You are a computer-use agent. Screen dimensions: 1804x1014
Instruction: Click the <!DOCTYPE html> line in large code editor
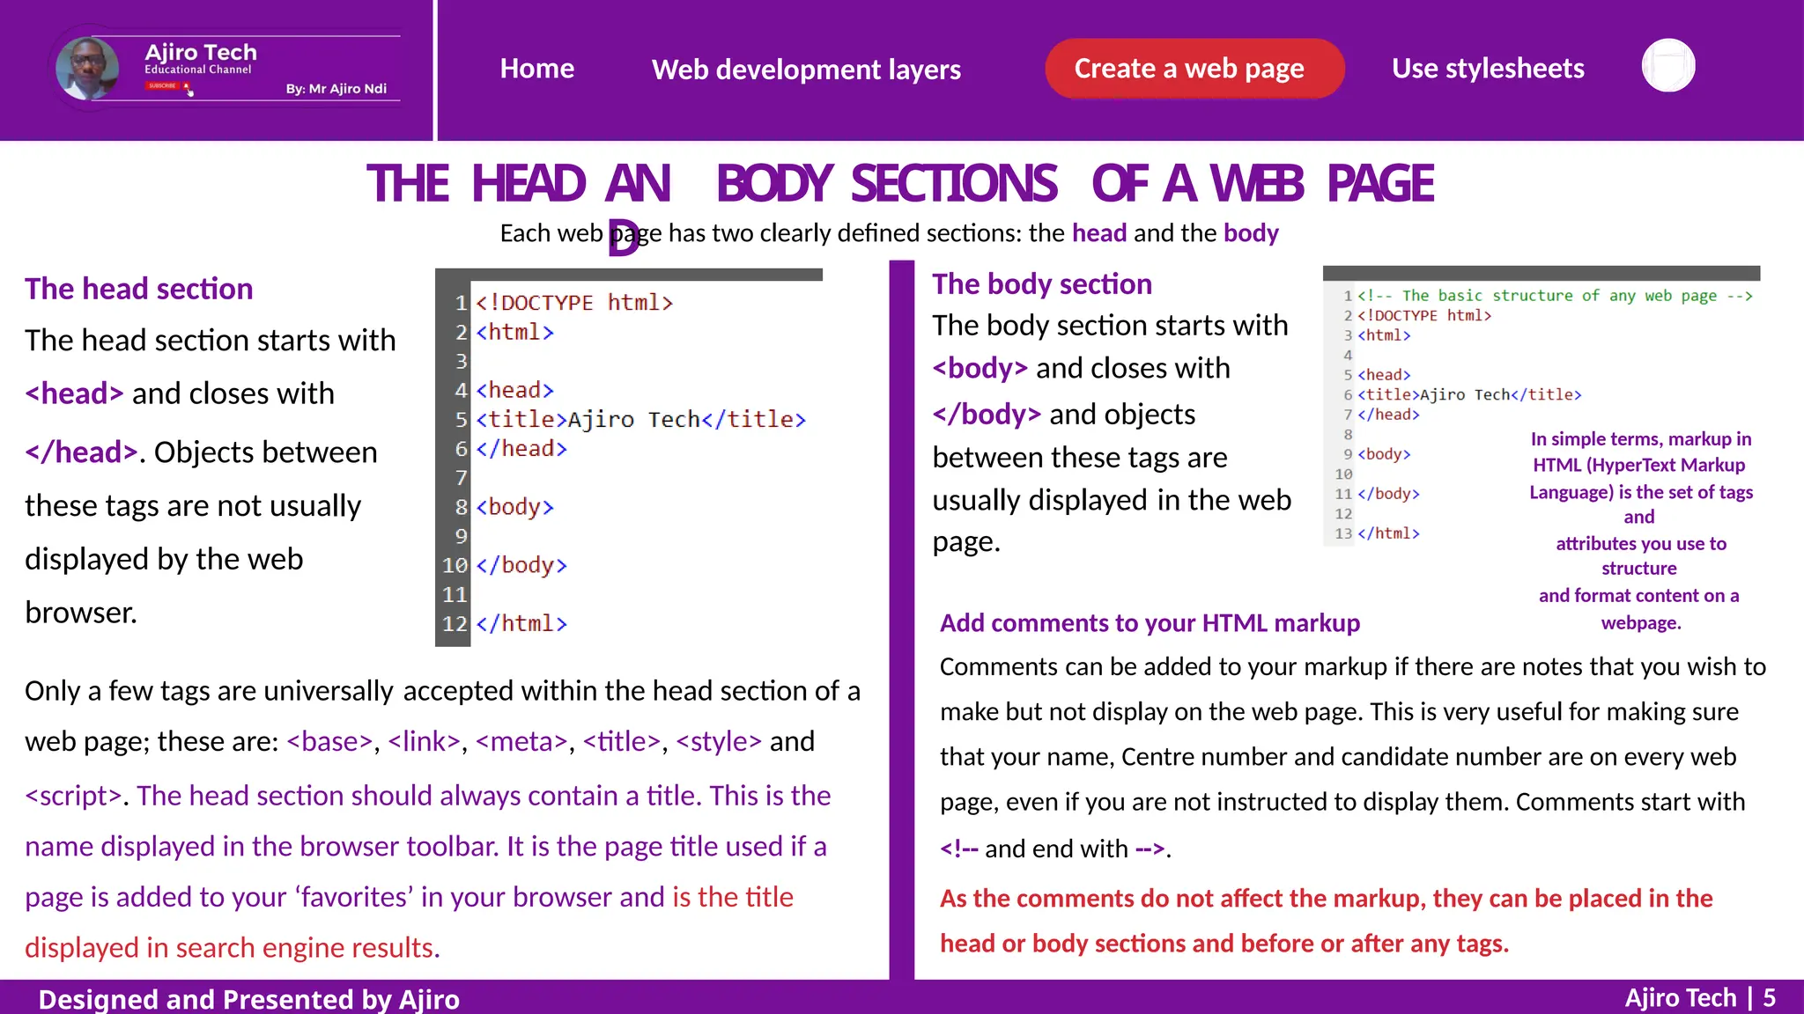pos(574,303)
